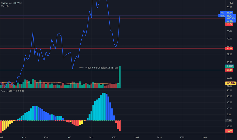Screen dimensions: 237x140
Task: Click the Twitter Inc, 1M, NYSE title
Action: click(x=11, y=3)
